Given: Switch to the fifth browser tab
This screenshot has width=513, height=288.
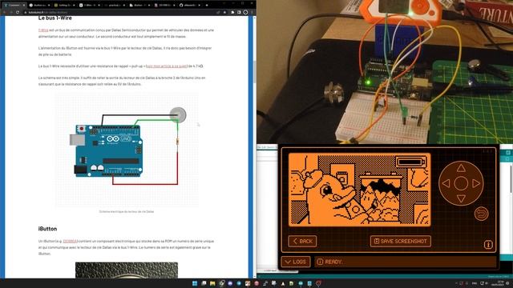Looking at the screenshot, I should point(115,6).
